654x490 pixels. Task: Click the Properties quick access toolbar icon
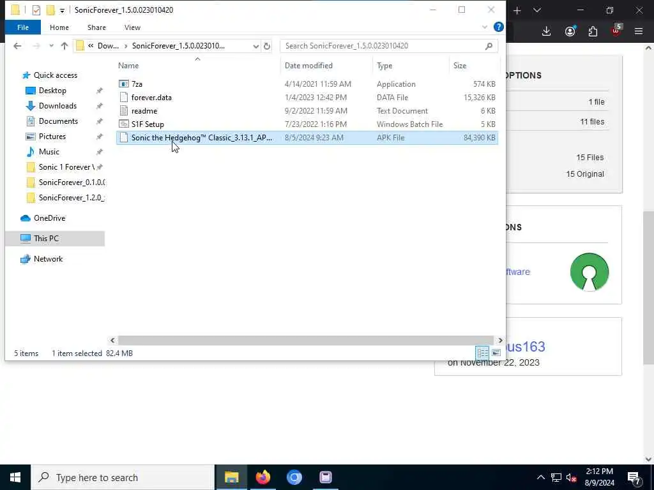(x=36, y=10)
